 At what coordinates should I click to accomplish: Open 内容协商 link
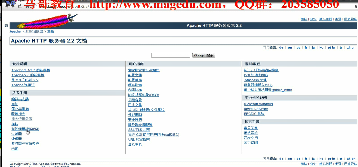click(135, 90)
